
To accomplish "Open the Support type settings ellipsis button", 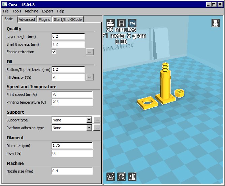I will (x=97, y=120).
